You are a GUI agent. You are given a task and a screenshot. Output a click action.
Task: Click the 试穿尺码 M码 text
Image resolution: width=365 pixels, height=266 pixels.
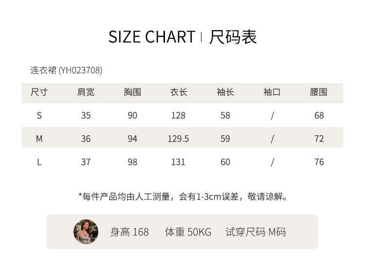[x=255, y=232]
